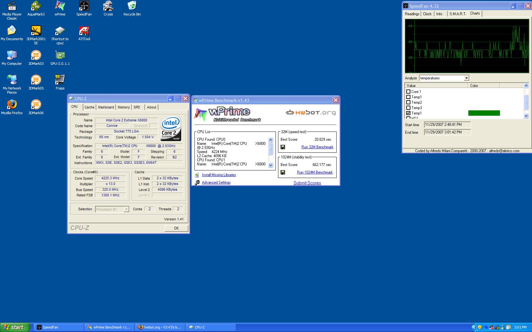Image resolution: width=532 pixels, height=332 pixels.
Task: Switch to the Clock tab in SpeedFan
Action: (427, 14)
